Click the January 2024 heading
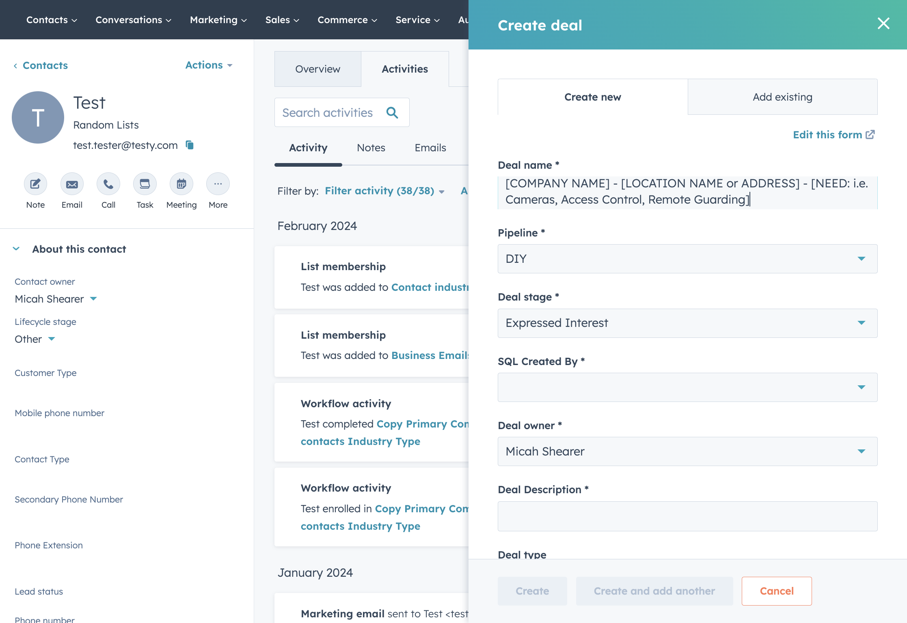This screenshot has width=907, height=623. point(315,573)
